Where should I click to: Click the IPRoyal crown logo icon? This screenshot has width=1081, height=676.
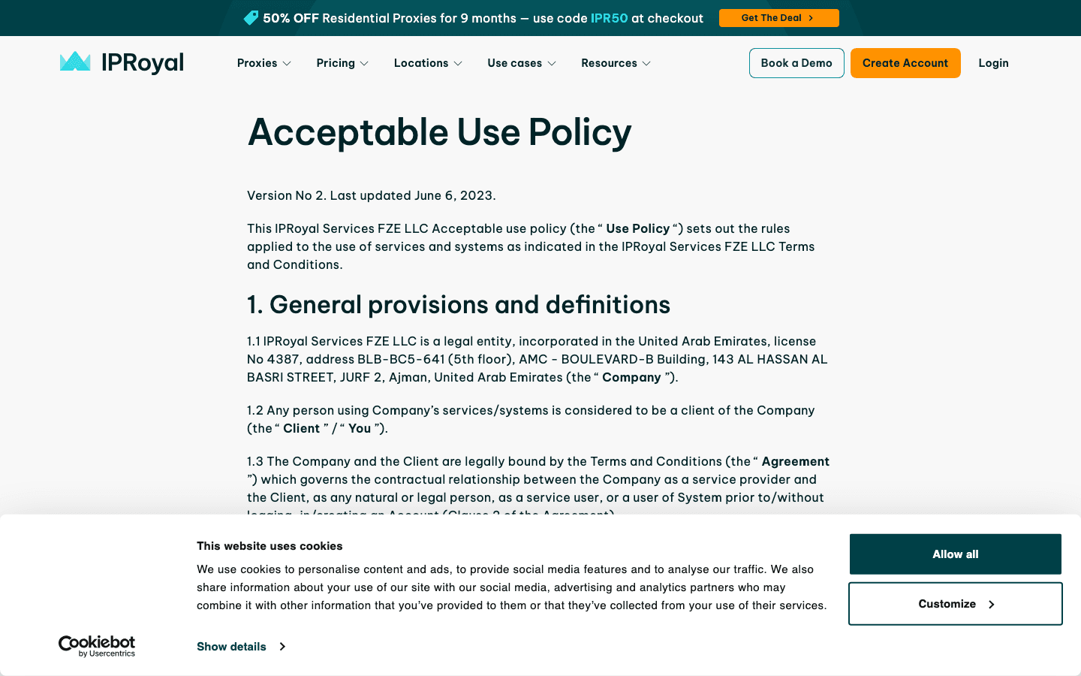point(75,62)
